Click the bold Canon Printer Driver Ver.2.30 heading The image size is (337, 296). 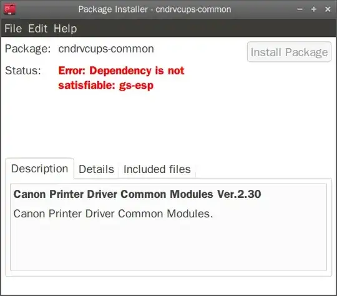(x=137, y=194)
